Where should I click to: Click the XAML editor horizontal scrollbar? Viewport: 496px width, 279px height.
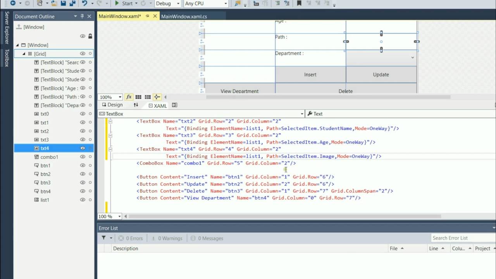click(284, 217)
